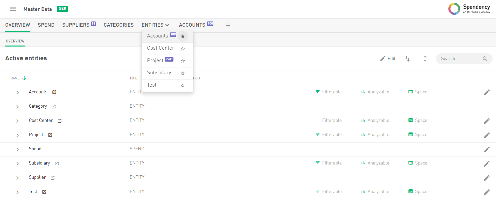
Task: Star the Cost Center menu entry
Action: 183,49
